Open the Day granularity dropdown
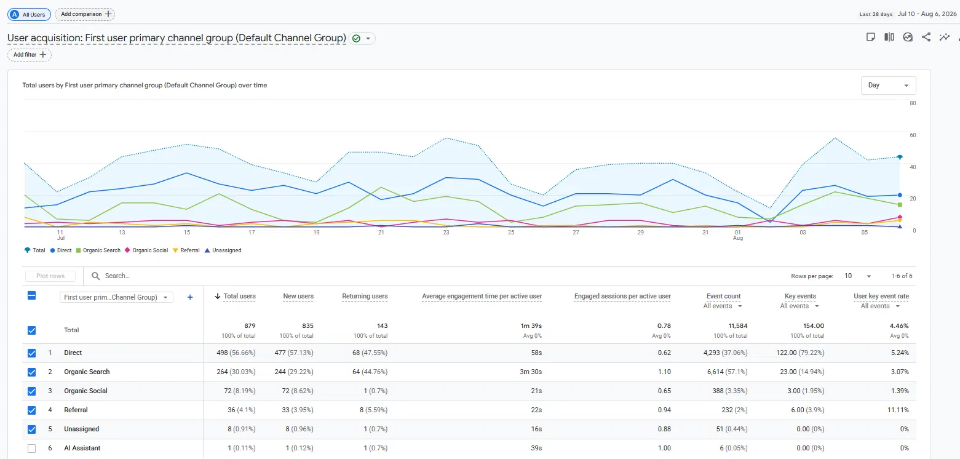960x459 pixels. point(888,86)
